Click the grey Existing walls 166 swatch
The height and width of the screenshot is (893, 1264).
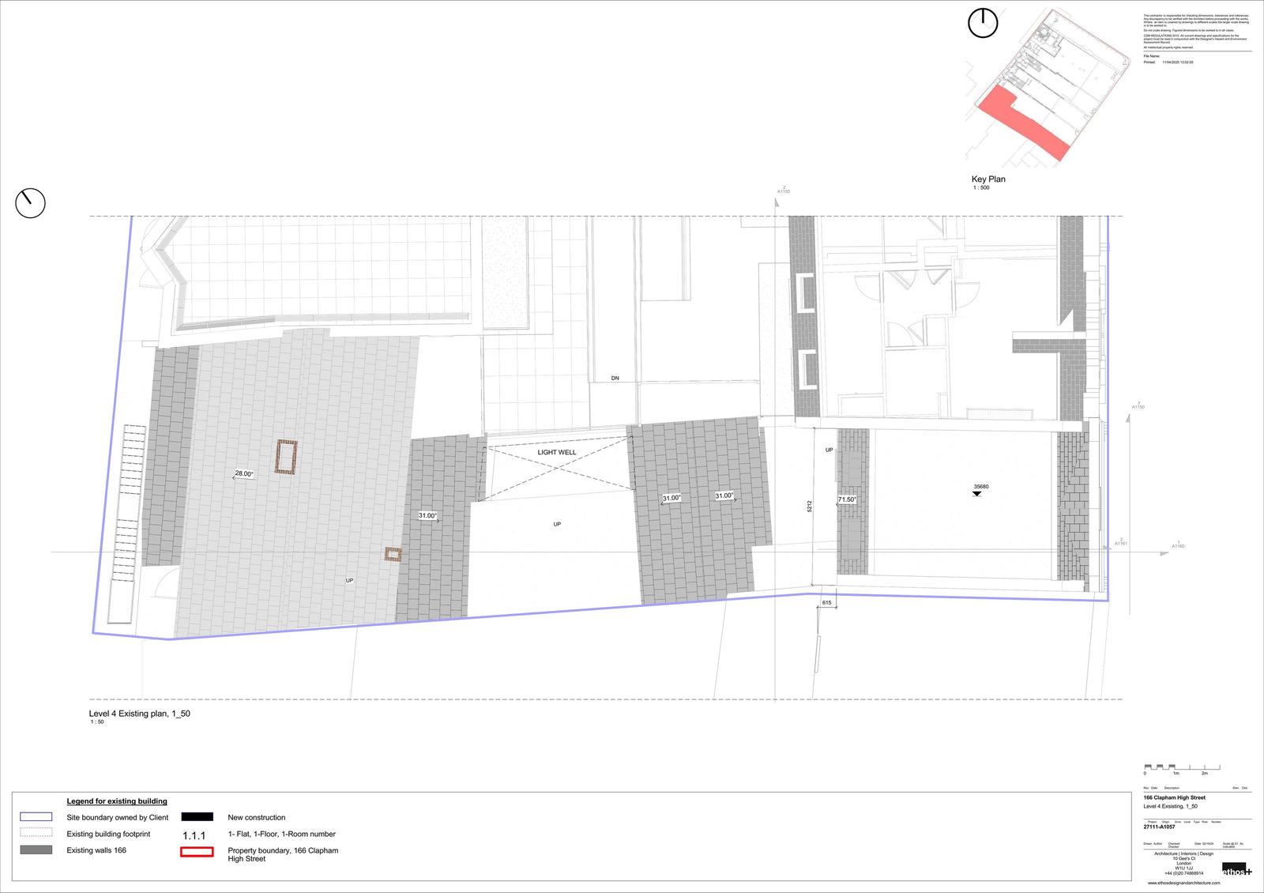[x=36, y=850]
